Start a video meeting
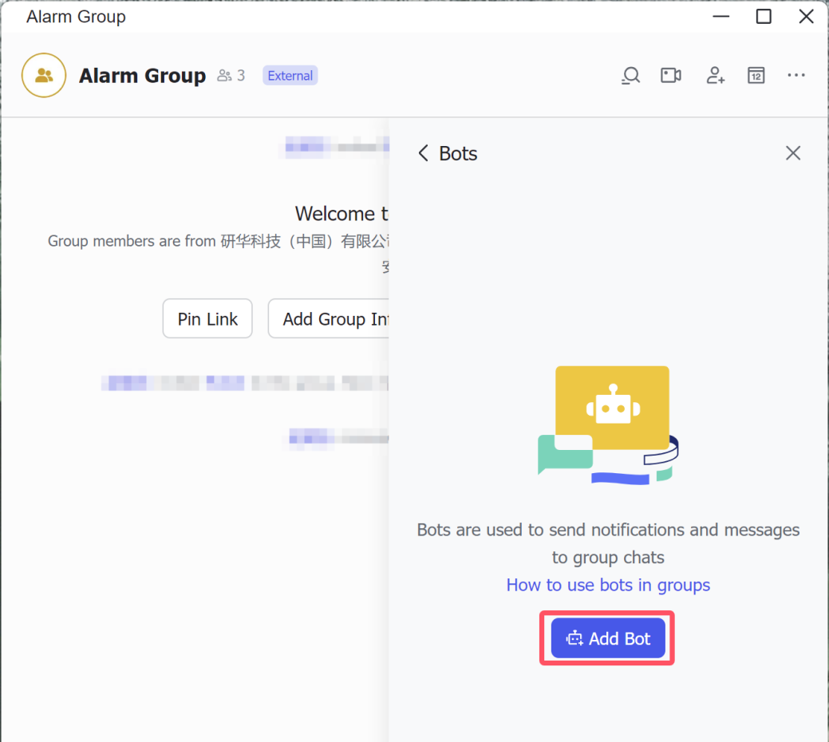This screenshot has height=742, width=829. coord(671,76)
